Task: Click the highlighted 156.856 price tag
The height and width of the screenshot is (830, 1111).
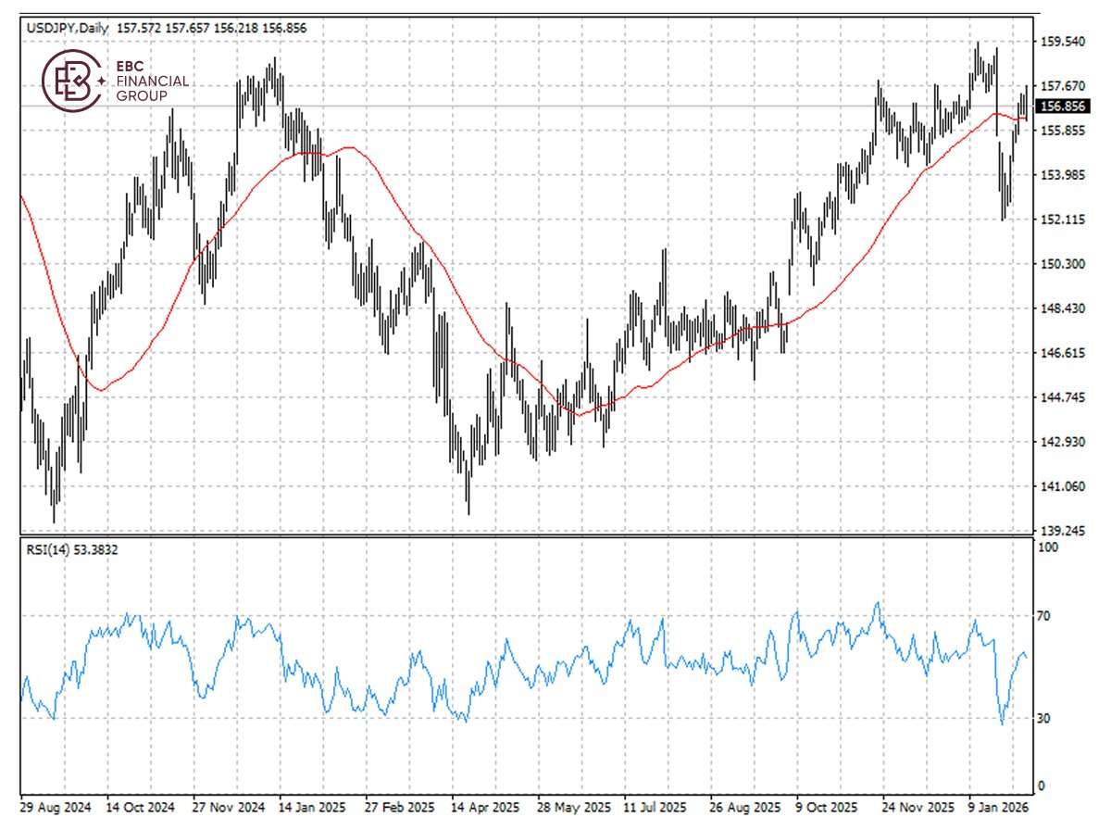Action: (1063, 107)
